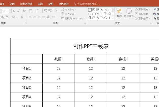Insert the right block arrow shape

(110, 14)
